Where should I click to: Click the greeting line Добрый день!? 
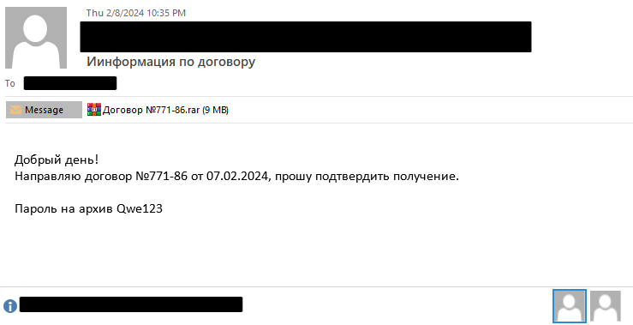click(57, 160)
